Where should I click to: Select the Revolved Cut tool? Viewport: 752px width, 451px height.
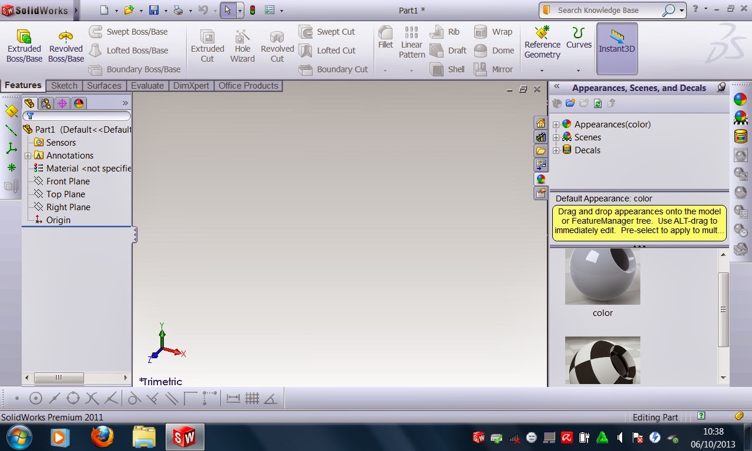pos(277,46)
